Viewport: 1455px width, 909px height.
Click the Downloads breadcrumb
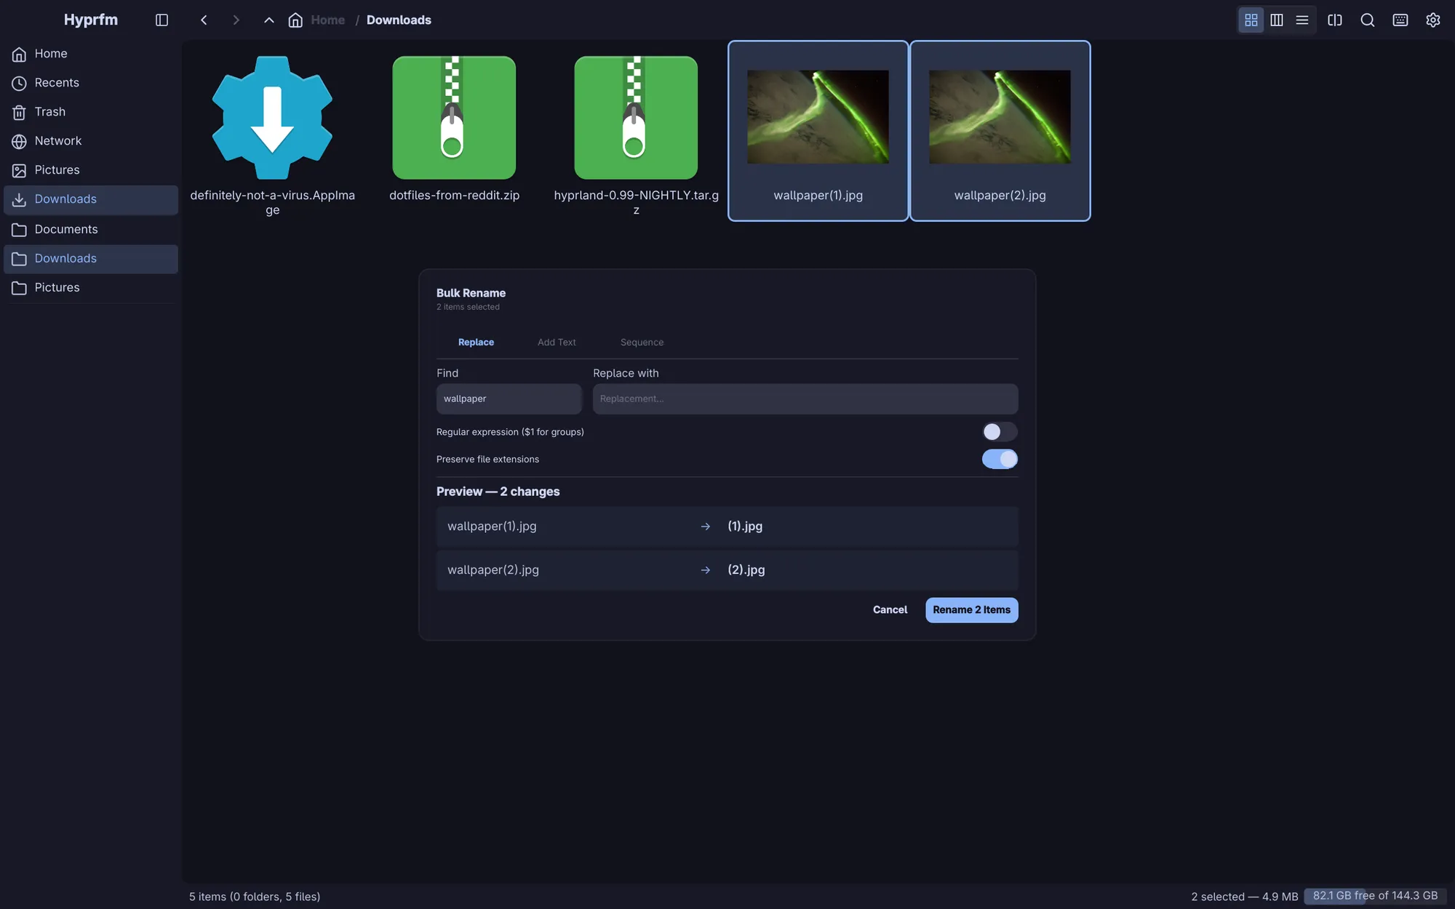pos(399,20)
